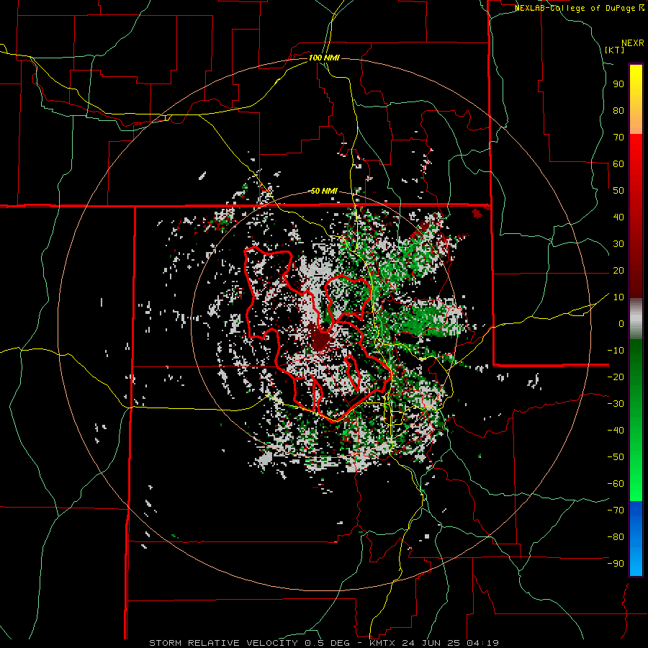This screenshot has height=648, width=648.
Task: Click the 10 value on velocity scale
Action: point(618,297)
